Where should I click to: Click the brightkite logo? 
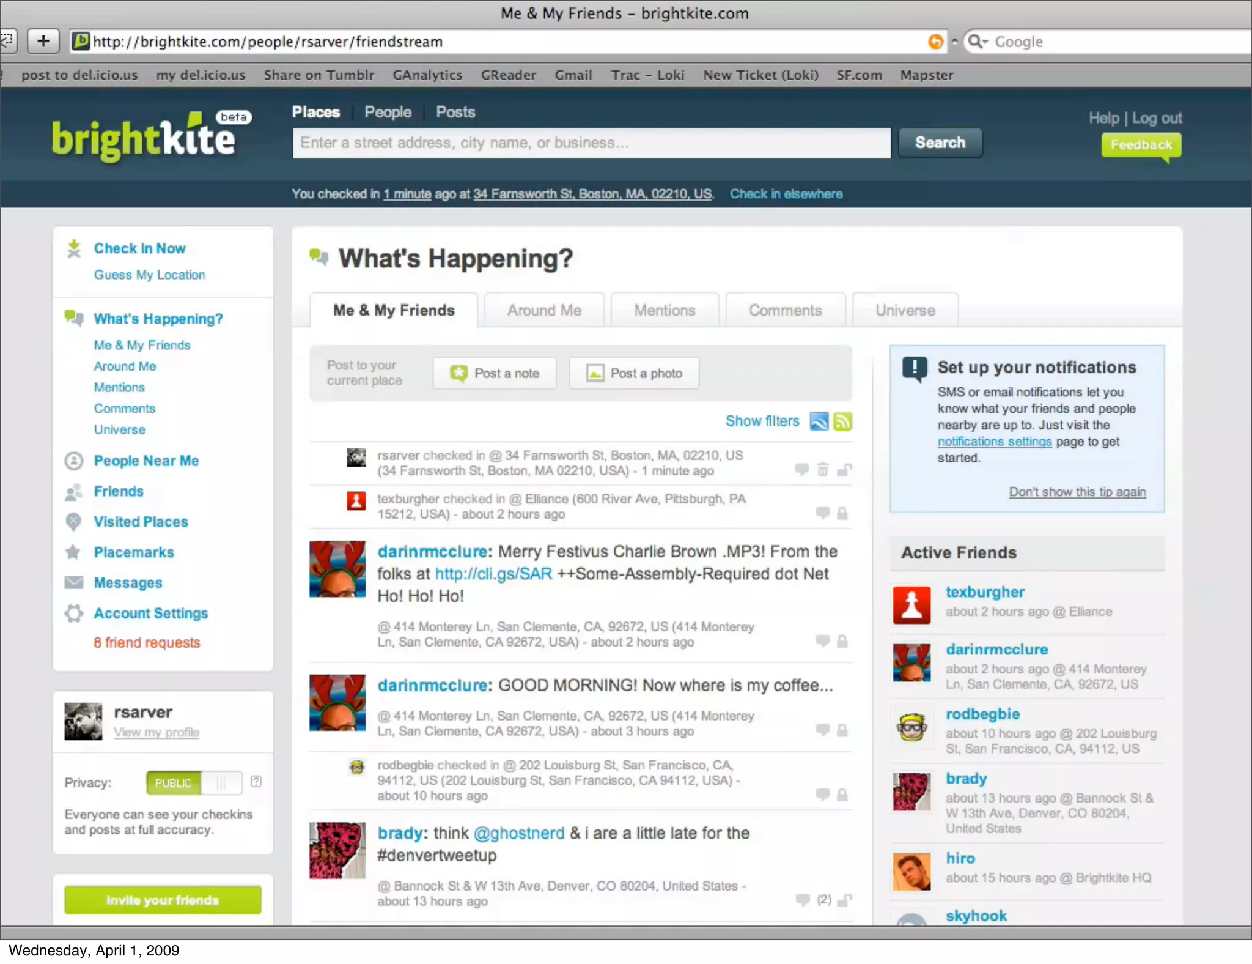pyautogui.click(x=151, y=136)
